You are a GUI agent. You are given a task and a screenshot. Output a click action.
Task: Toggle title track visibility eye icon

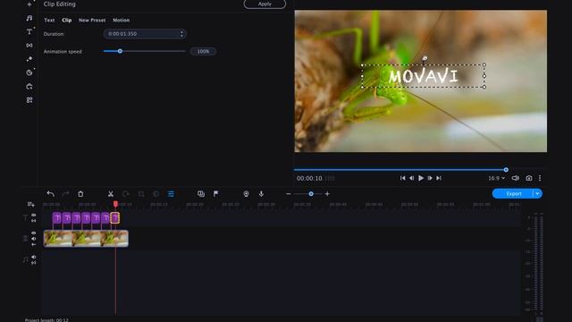pyautogui.click(x=34, y=215)
